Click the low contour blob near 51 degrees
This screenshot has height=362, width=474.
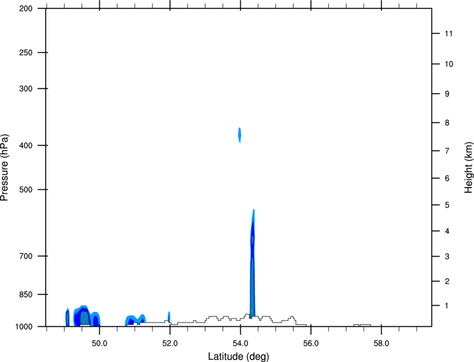[x=136, y=320]
